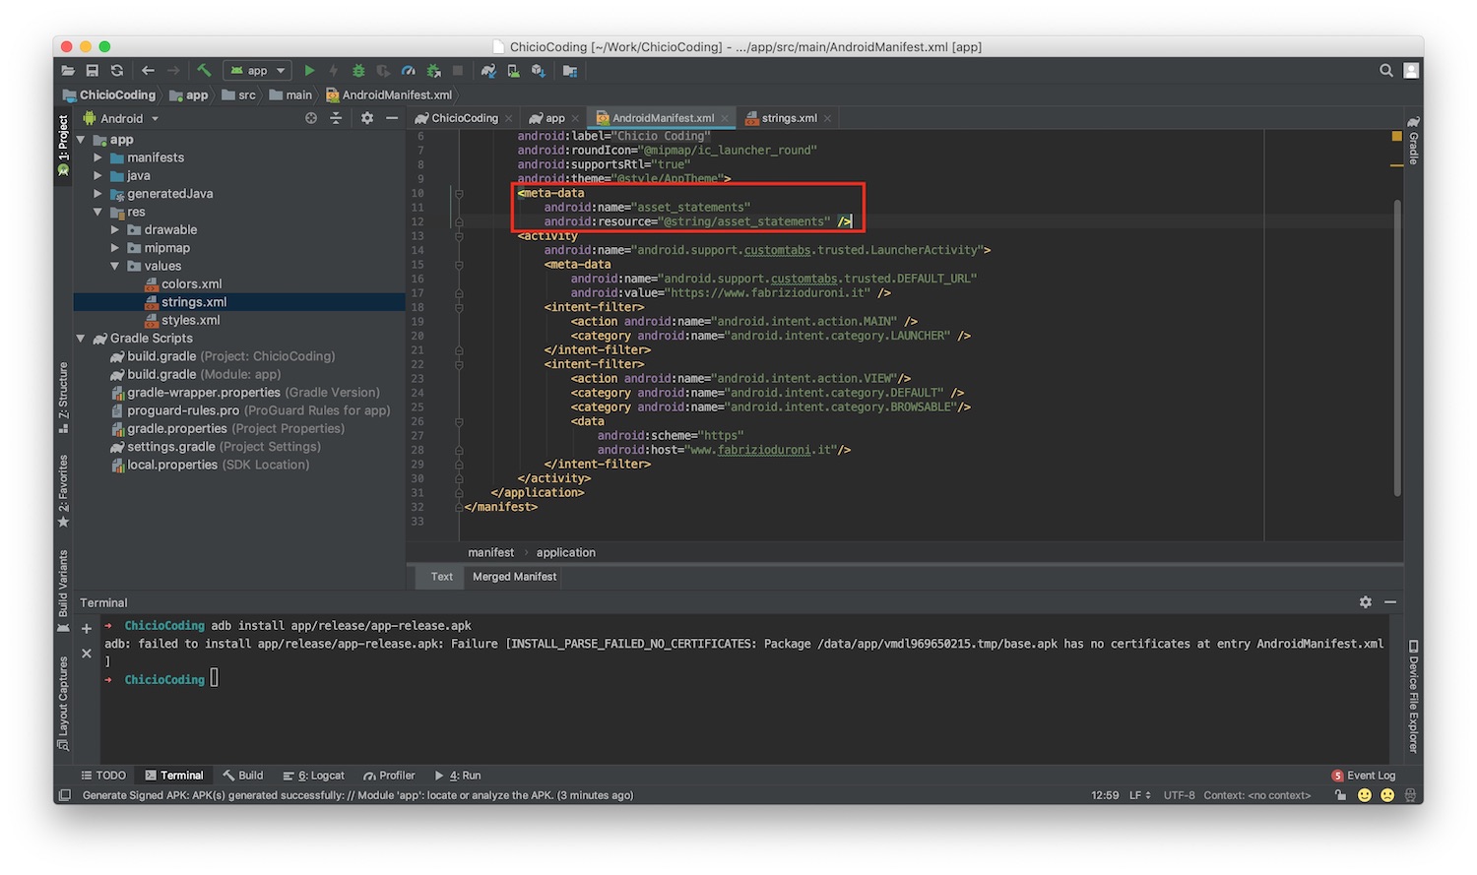
Task: Toggle the Z: Structure side tool window
Action: point(63,398)
